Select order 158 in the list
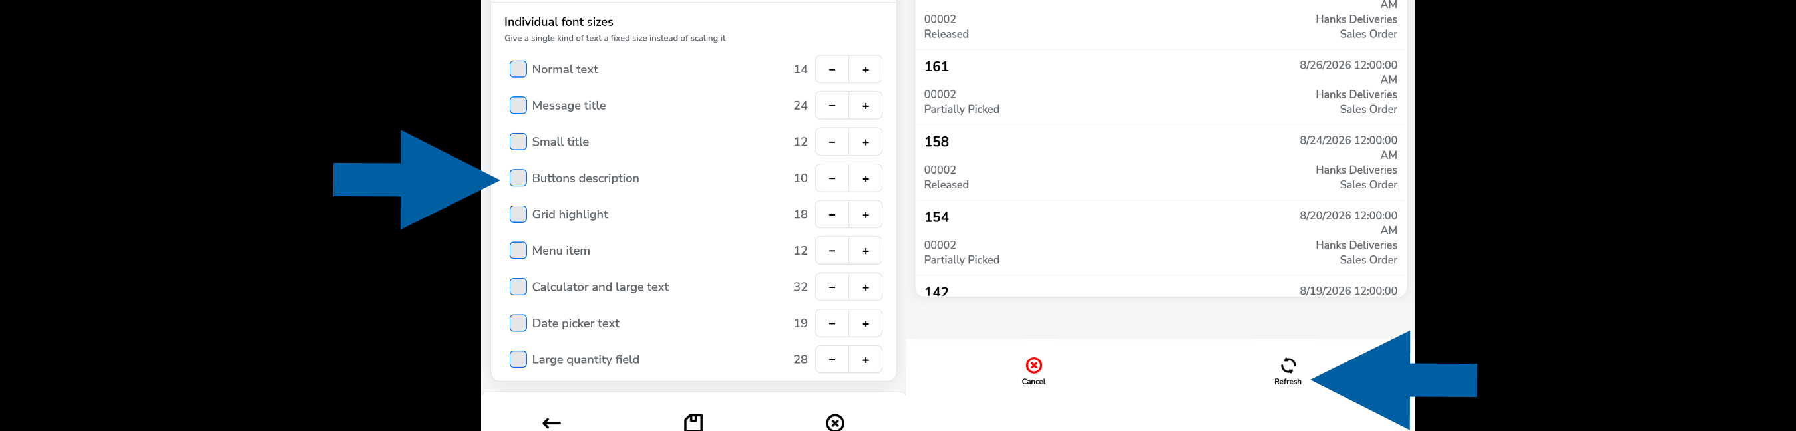 click(x=1160, y=162)
